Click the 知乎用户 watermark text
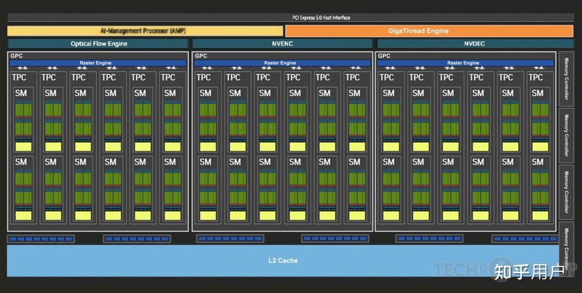The image size is (582, 293). click(x=529, y=272)
